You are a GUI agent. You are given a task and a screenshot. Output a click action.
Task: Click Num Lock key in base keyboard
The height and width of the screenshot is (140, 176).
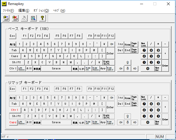(144, 44)
